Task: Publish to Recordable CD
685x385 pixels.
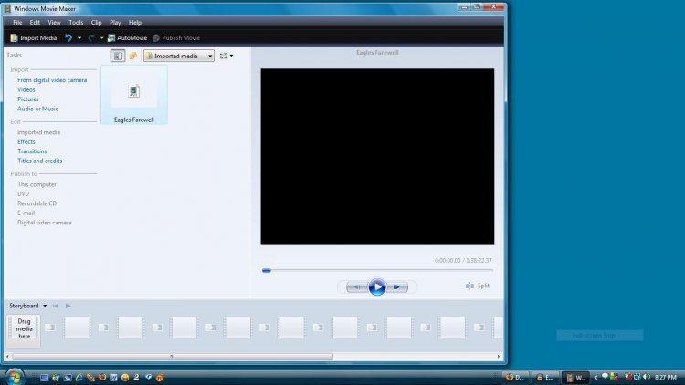Action: 37,203
